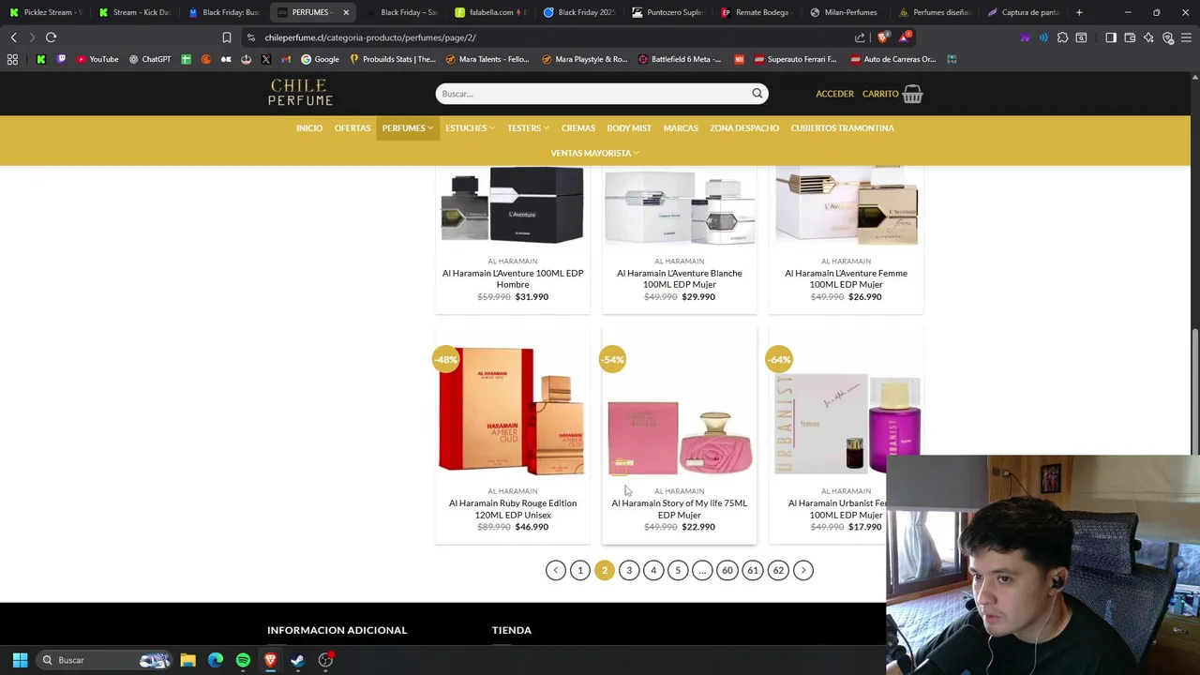The width and height of the screenshot is (1200, 675).
Task: Open the BODY MIST menu item
Action: tap(629, 127)
